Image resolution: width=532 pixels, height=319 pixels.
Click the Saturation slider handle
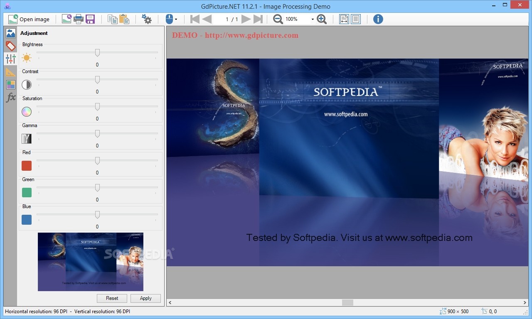(x=97, y=107)
